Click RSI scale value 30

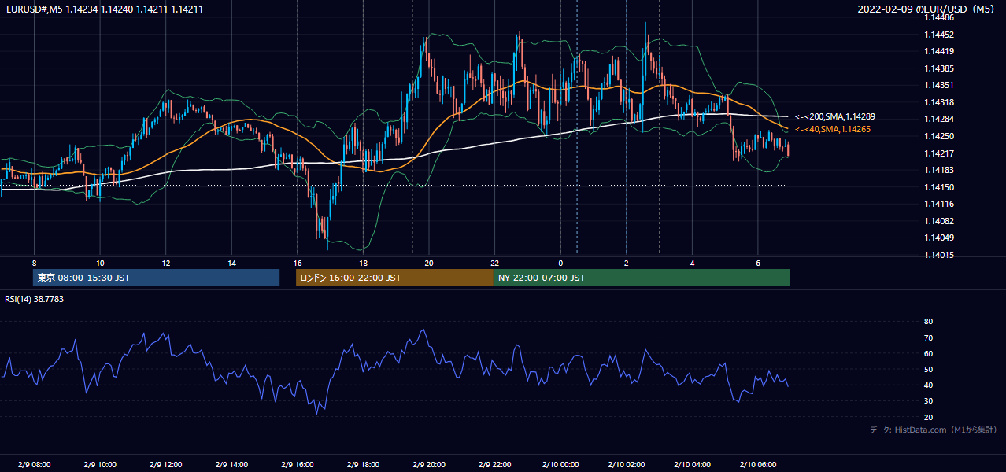point(928,400)
